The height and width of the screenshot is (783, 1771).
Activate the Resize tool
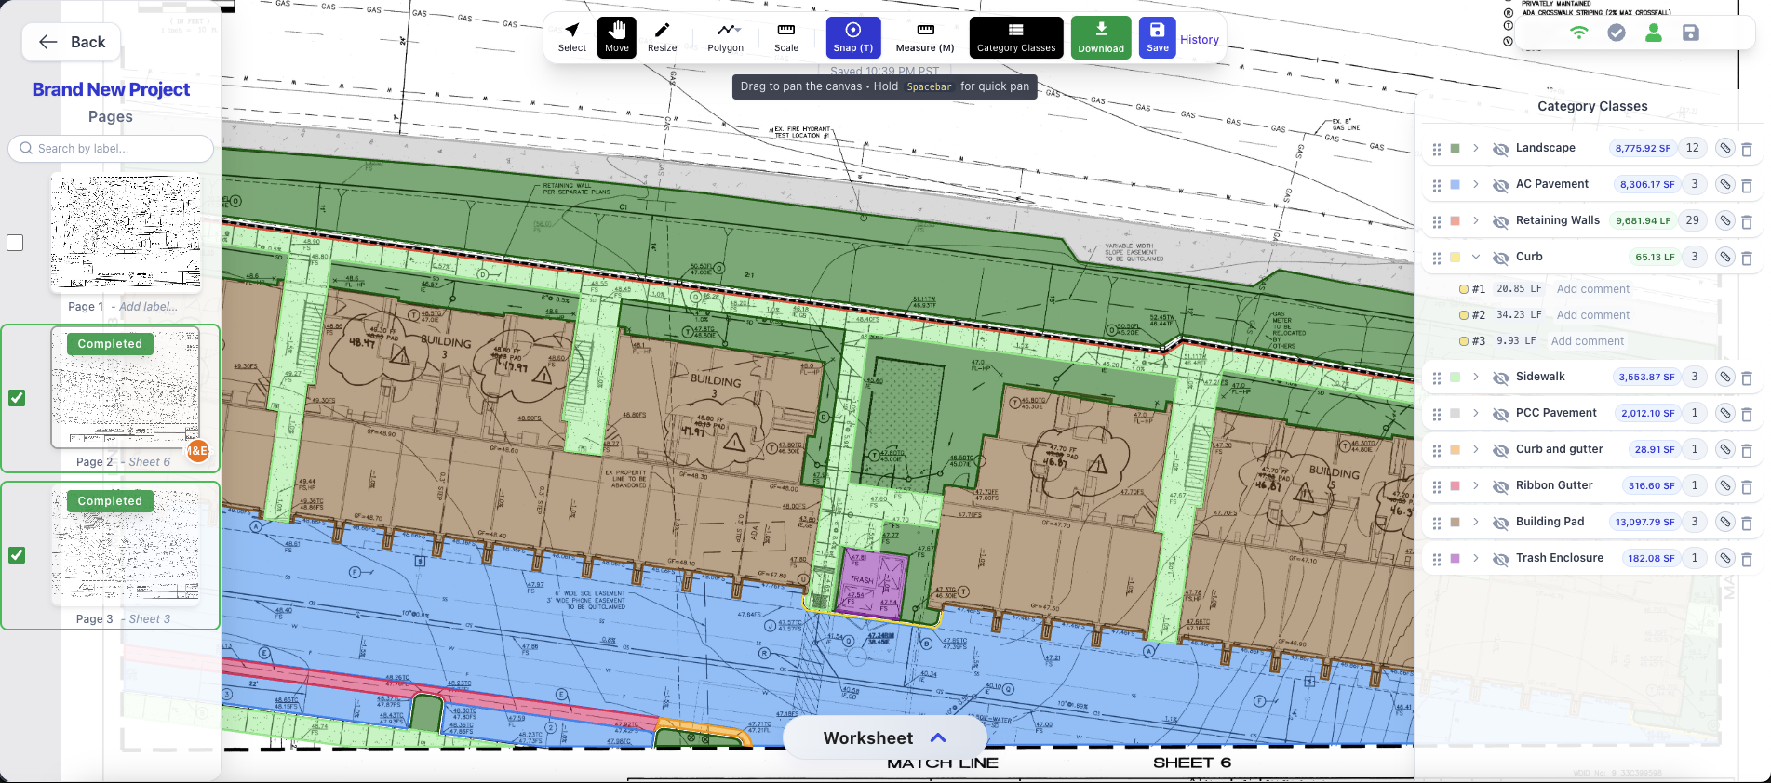(662, 38)
